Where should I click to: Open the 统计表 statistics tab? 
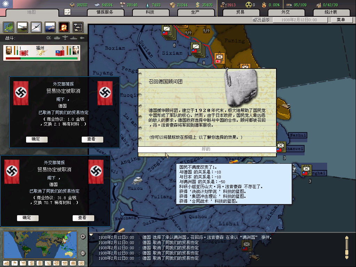(331, 12)
